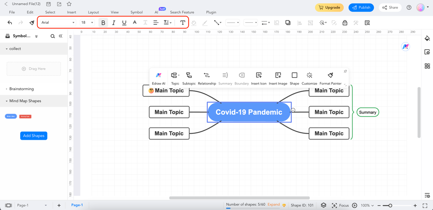The height and width of the screenshot is (210, 433).
Task: Select the Text tool icon
Action: (x=183, y=23)
